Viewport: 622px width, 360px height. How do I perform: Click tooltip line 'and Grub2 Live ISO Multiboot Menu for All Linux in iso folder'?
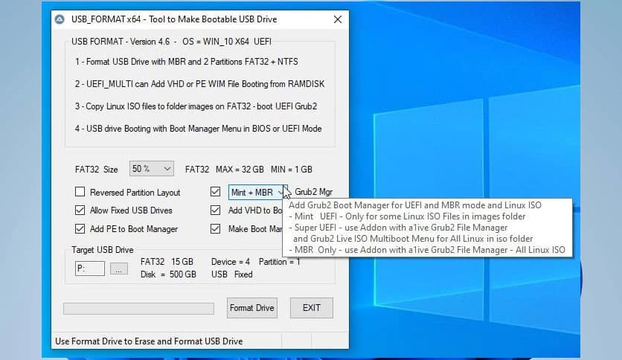pos(412,239)
